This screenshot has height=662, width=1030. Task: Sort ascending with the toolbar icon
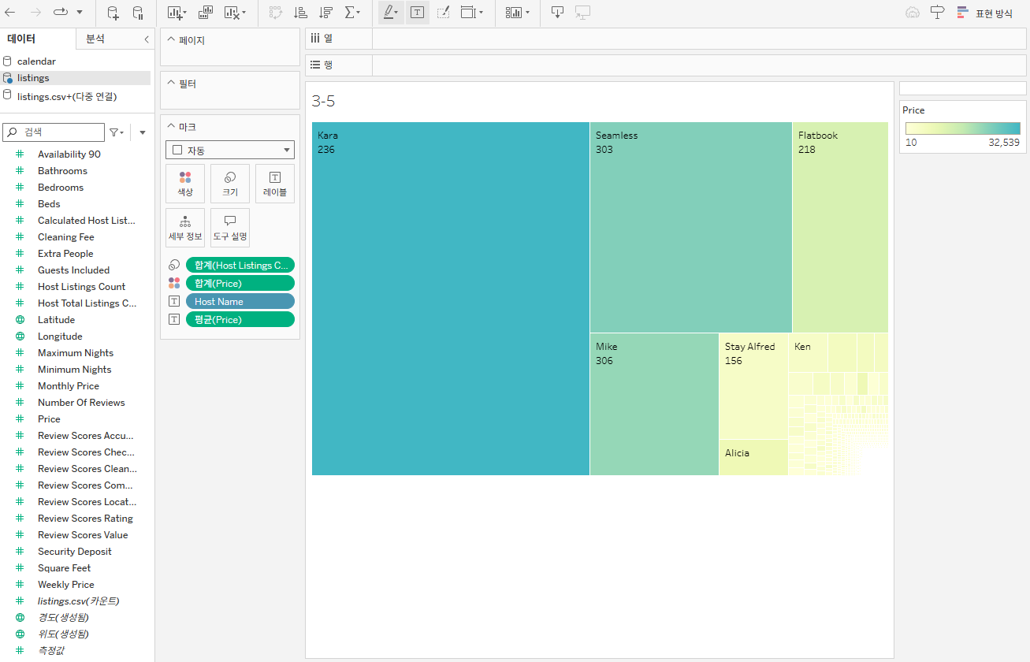(300, 13)
